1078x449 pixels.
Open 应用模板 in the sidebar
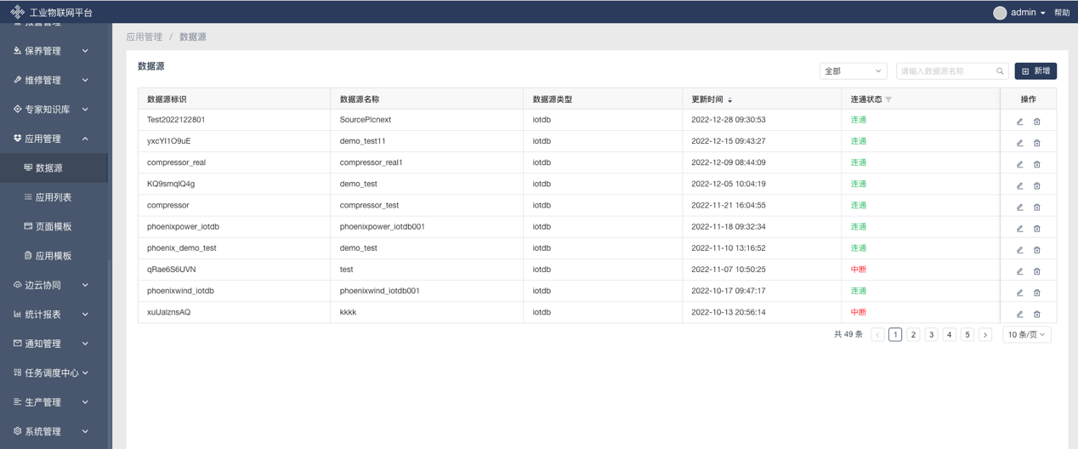point(53,256)
